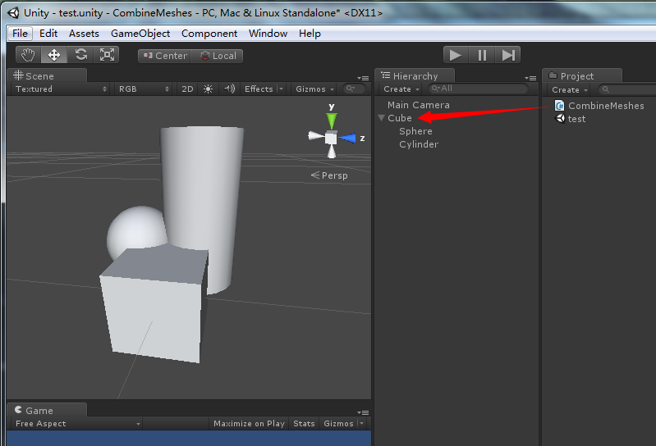
Task: Start Play mode
Action: (455, 55)
